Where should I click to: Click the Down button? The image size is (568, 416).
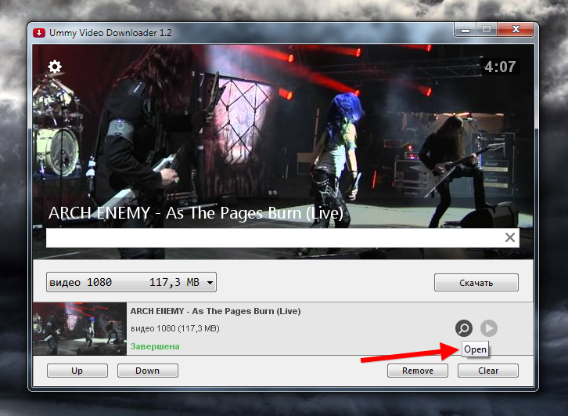(147, 371)
